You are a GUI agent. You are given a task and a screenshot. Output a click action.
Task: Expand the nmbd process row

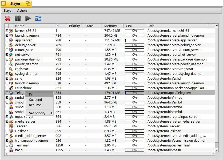[x=7, y=97]
